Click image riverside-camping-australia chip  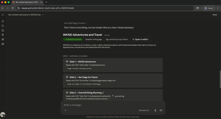[x=79, y=68]
